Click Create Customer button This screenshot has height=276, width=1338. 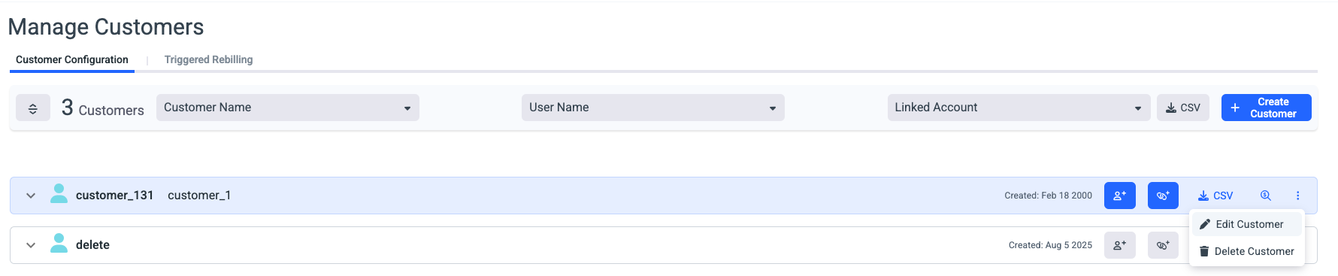(1266, 108)
